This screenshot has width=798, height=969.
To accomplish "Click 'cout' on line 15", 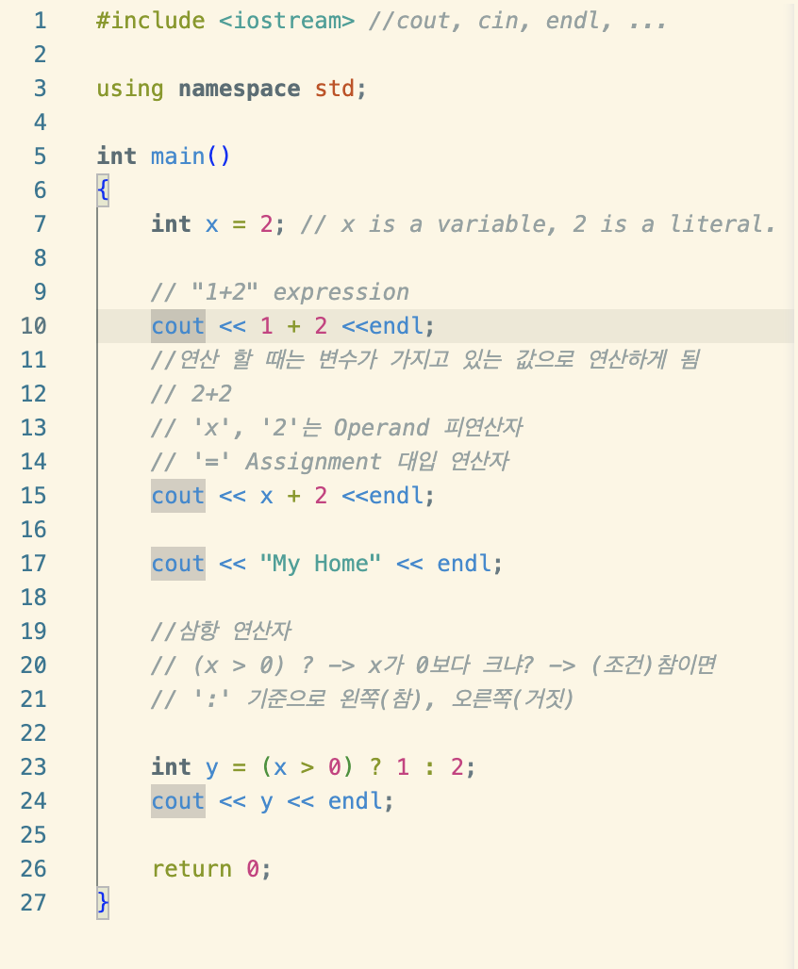I will pyautogui.click(x=178, y=496).
